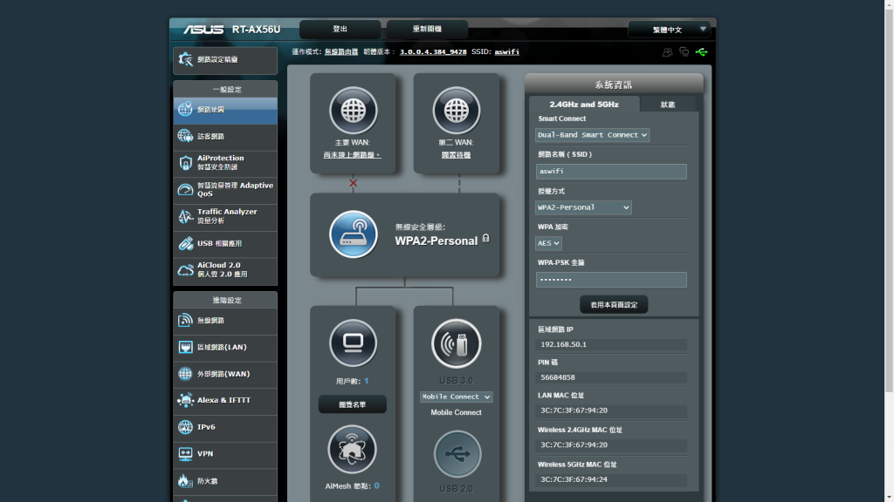Screen dimensions: 894x502
Task: Open the Alexa & IFTTT icon
Action: 185,400
